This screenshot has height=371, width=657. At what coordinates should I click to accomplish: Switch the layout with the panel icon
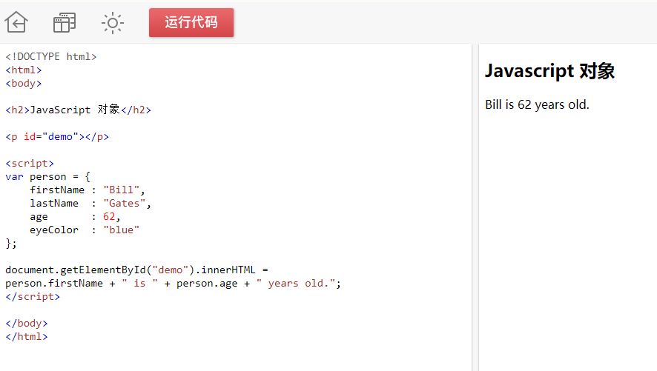[64, 23]
